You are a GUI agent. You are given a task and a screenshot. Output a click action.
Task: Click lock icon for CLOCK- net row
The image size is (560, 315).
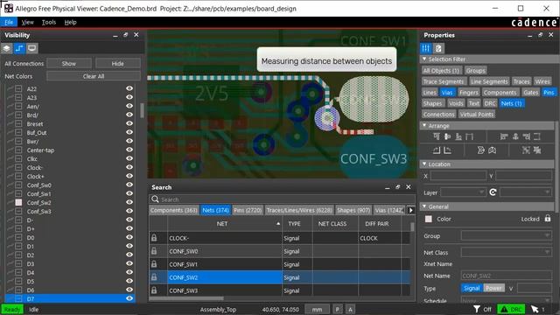tap(154, 238)
